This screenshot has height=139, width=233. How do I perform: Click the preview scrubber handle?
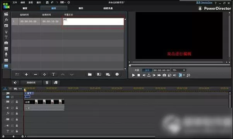[130, 65]
